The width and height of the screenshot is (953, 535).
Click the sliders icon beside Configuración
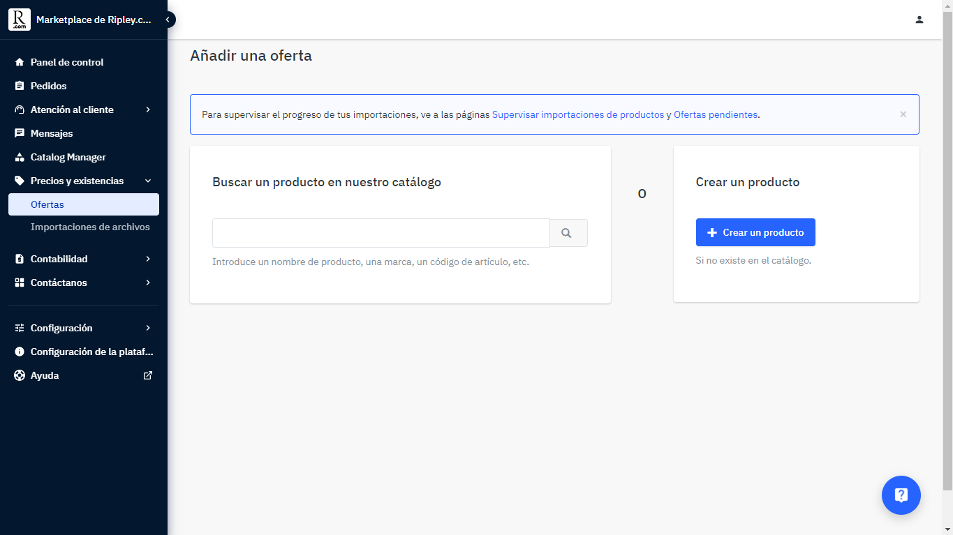tap(20, 328)
